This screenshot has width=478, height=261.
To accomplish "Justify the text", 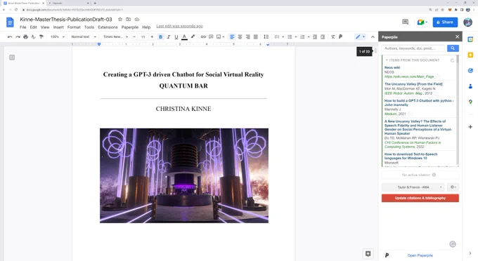I will (x=256, y=36).
